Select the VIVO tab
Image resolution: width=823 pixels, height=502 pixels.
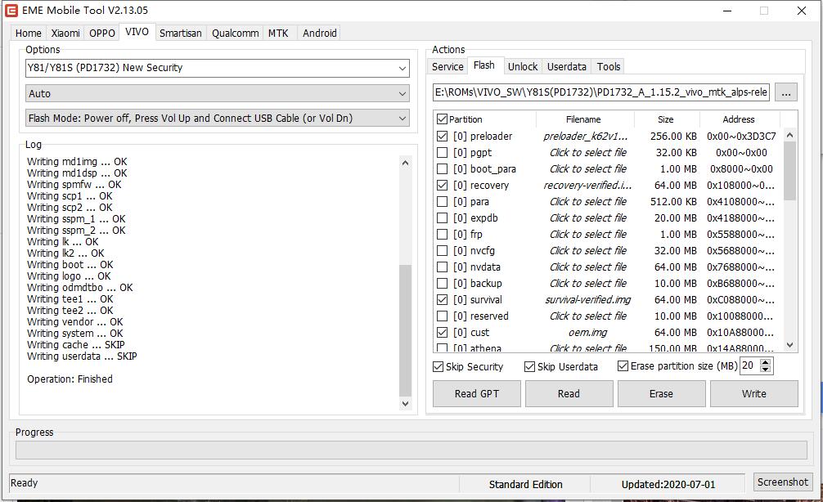(137, 32)
